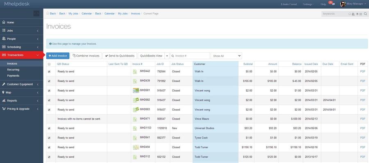Click the invoice icon for MHD682
Image resolution: width=369 pixels, height=163 pixels.
[136, 100]
